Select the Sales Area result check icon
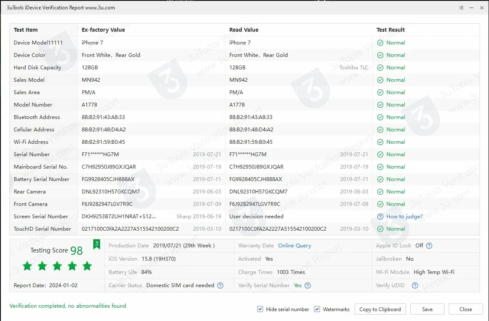 click(x=380, y=92)
